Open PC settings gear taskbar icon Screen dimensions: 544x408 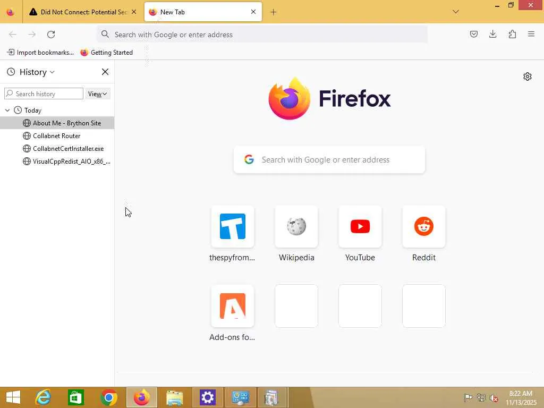click(x=208, y=397)
